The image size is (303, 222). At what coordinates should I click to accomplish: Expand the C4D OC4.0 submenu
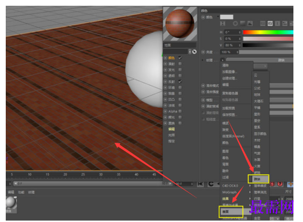(237, 186)
